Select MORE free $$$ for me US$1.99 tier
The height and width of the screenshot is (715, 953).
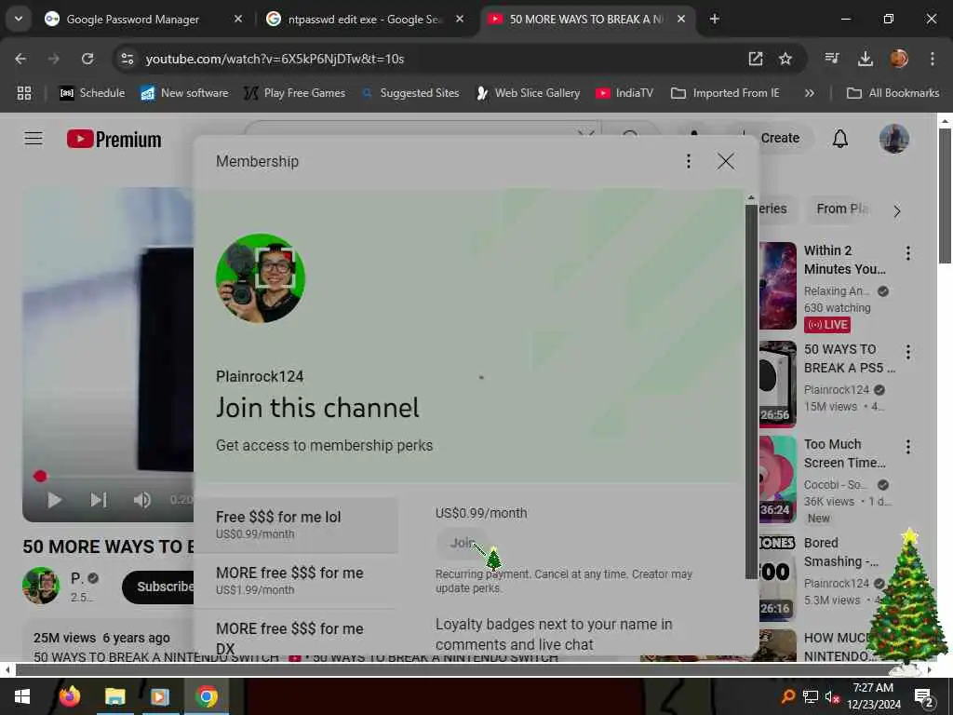pos(297,581)
